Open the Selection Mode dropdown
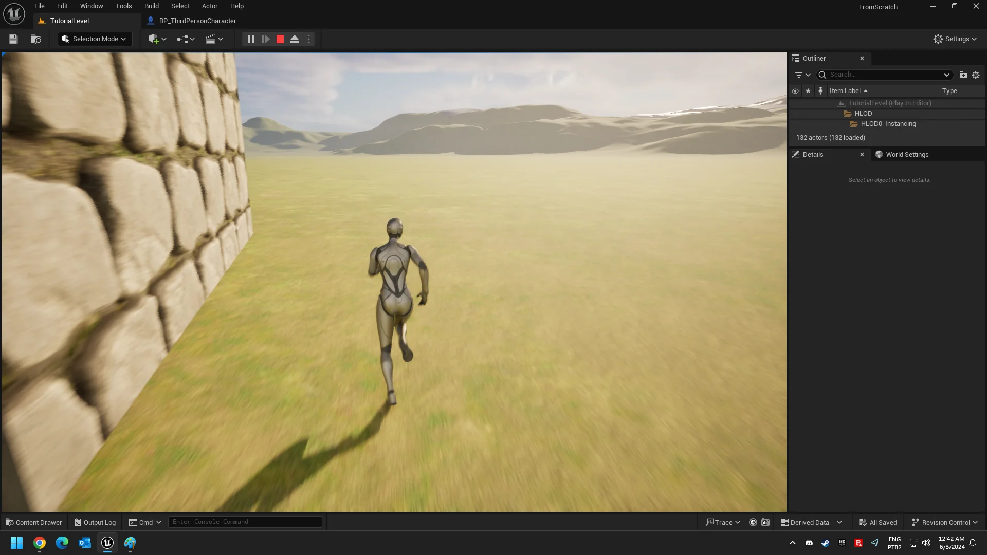The image size is (987, 555). click(95, 39)
